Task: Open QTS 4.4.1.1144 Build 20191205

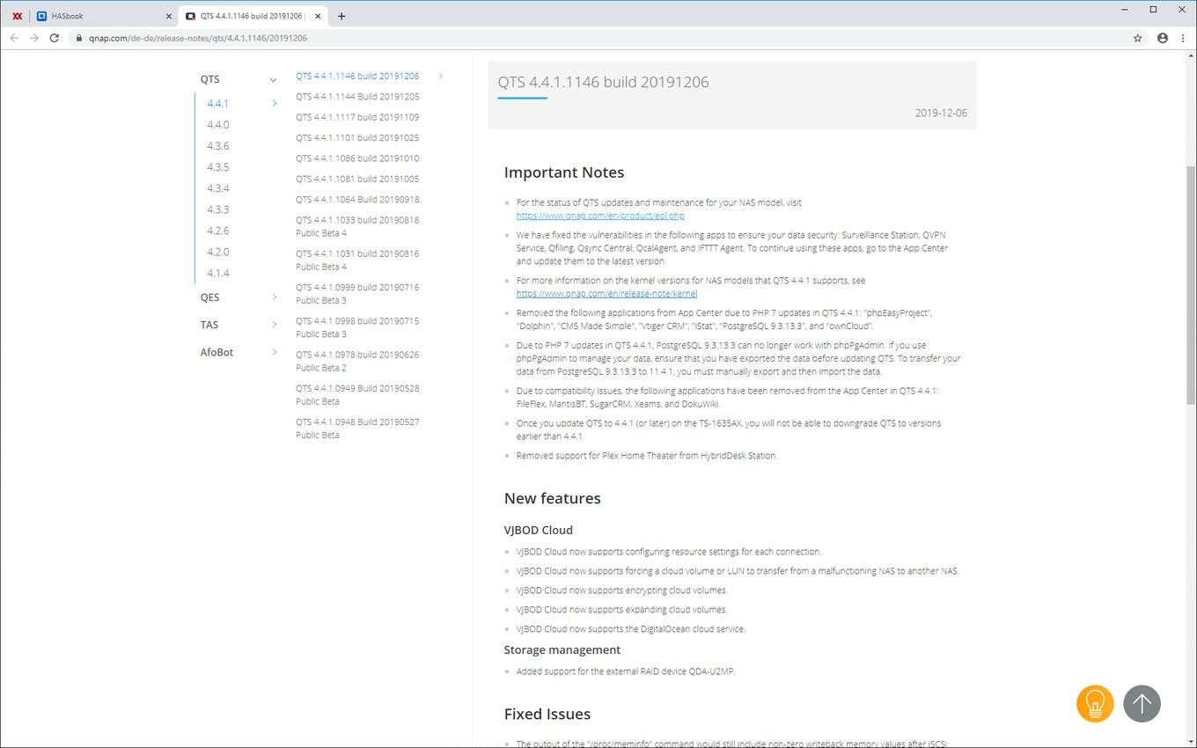Action: click(357, 97)
